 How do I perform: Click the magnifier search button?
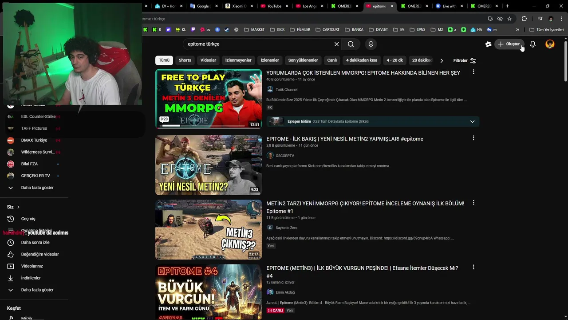pyautogui.click(x=351, y=44)
